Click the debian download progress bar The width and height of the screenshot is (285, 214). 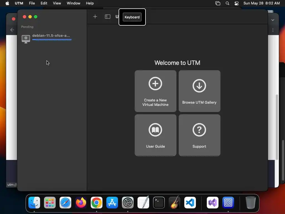click(x=52, y=40)
